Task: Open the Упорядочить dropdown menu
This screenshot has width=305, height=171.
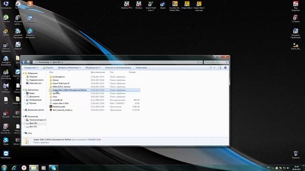Action: click(x=30, y=67)
